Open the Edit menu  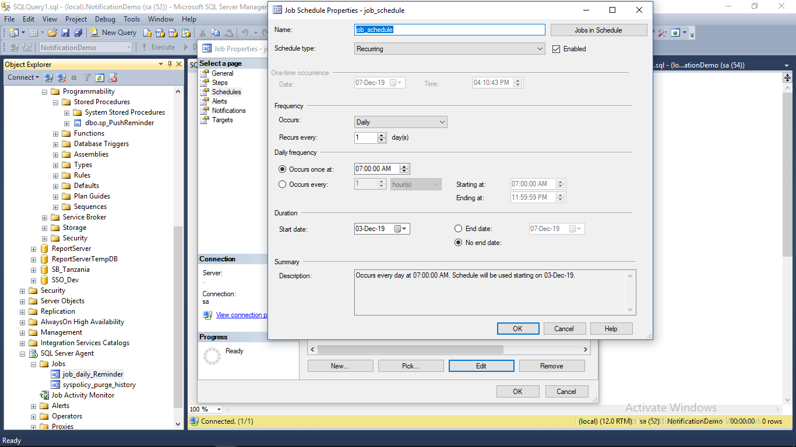click(x=29, y=19)
